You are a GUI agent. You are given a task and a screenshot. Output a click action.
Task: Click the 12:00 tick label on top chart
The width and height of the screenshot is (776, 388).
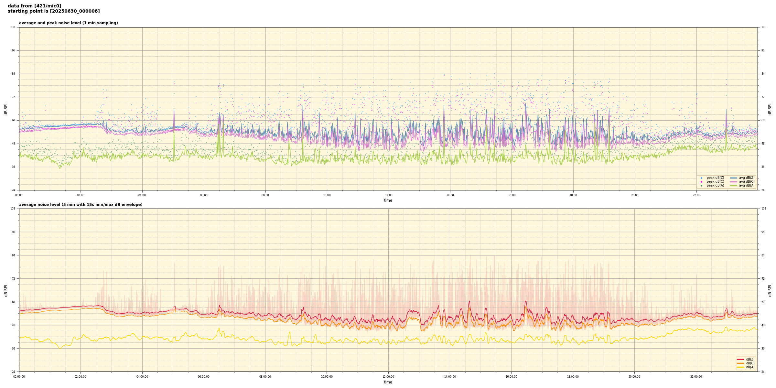388,195
